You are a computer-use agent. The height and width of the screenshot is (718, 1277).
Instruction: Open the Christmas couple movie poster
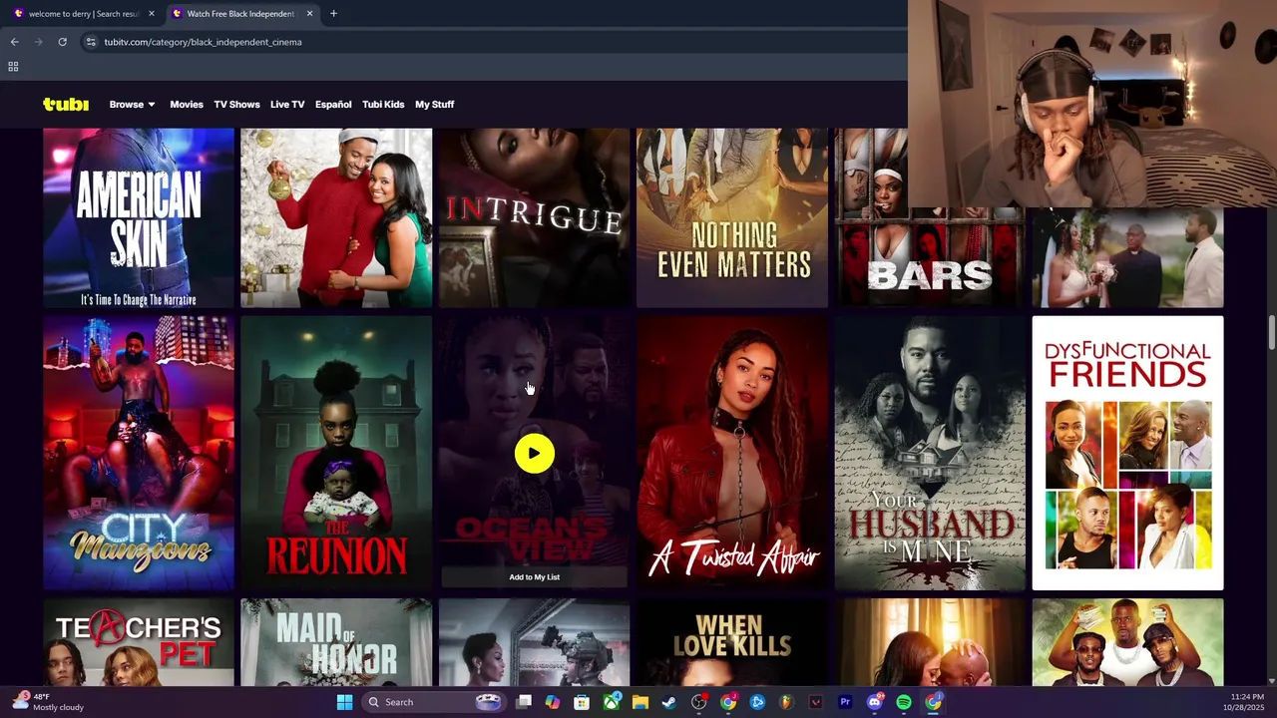coord(336,217)
